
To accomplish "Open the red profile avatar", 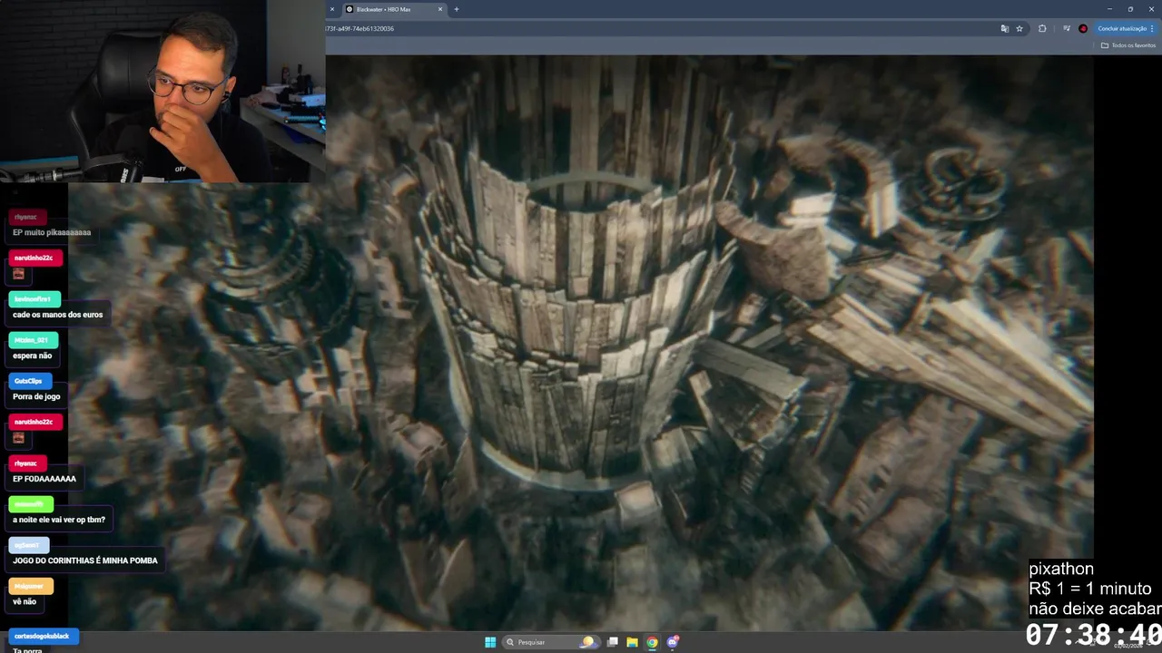I will click(1083, 28).
